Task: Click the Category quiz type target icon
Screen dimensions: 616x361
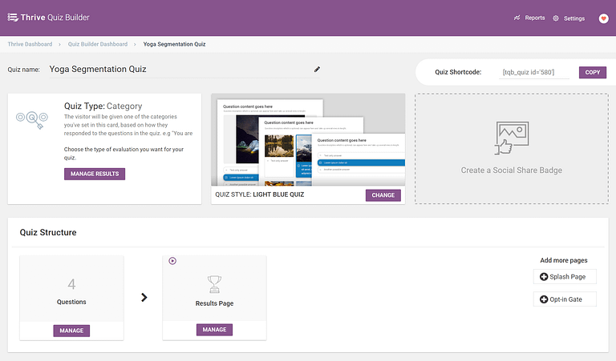Action: coord(32,119)
